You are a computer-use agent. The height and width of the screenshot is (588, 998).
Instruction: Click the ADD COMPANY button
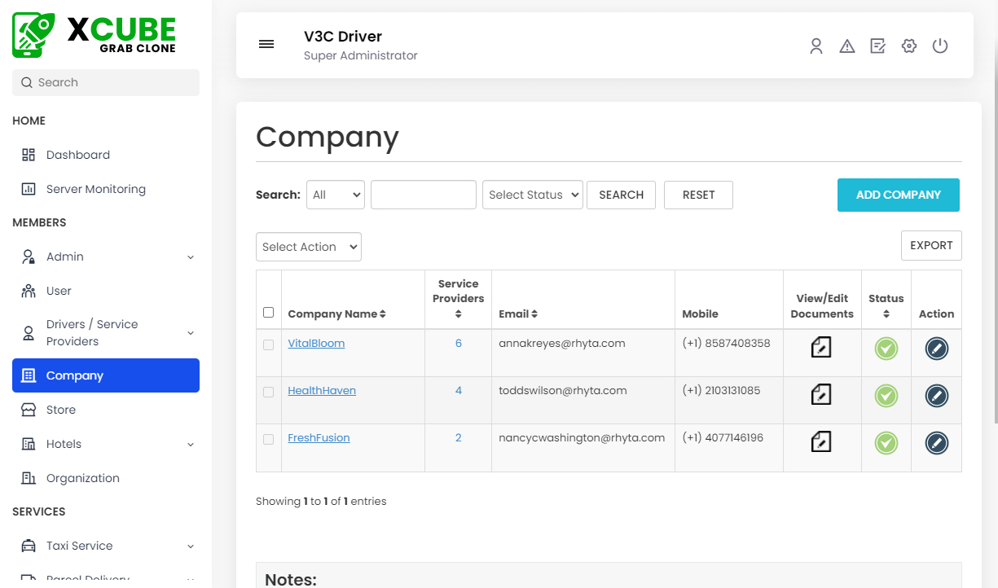point(898,195)
